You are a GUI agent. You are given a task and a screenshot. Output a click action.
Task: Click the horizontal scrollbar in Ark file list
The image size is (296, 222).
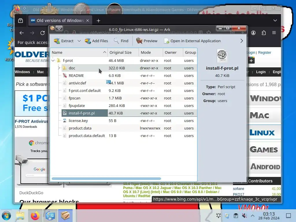point(106,179)
